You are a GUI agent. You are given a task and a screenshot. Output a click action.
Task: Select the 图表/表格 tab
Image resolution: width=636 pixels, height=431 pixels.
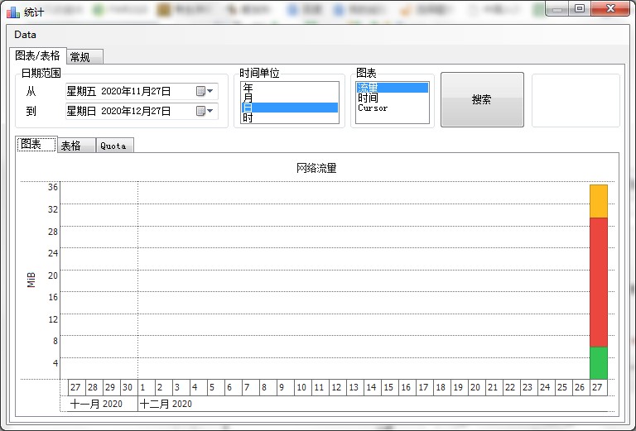(38, 56)
